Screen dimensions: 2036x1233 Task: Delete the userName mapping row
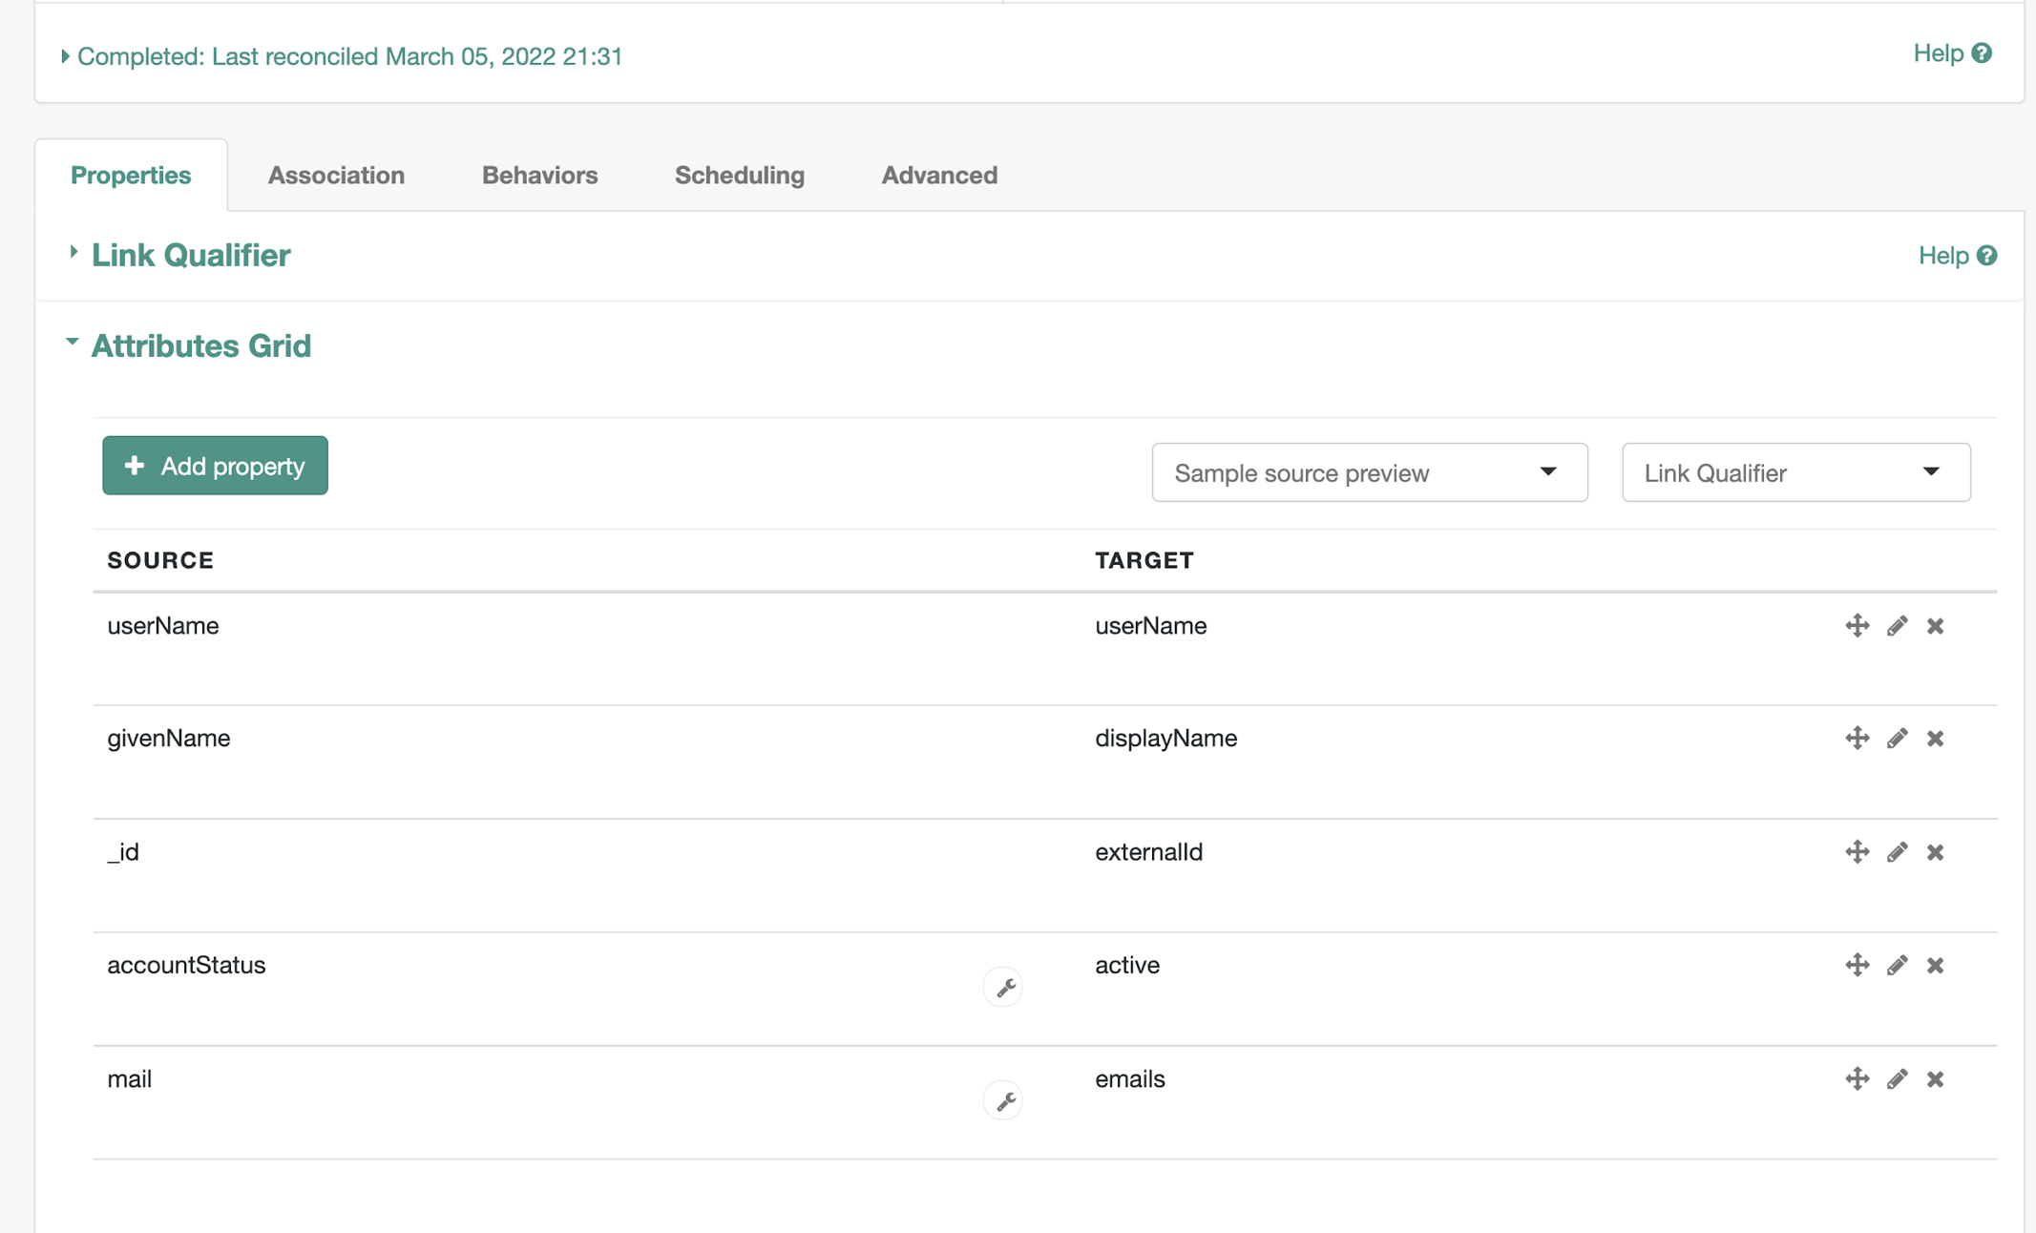1935,626
